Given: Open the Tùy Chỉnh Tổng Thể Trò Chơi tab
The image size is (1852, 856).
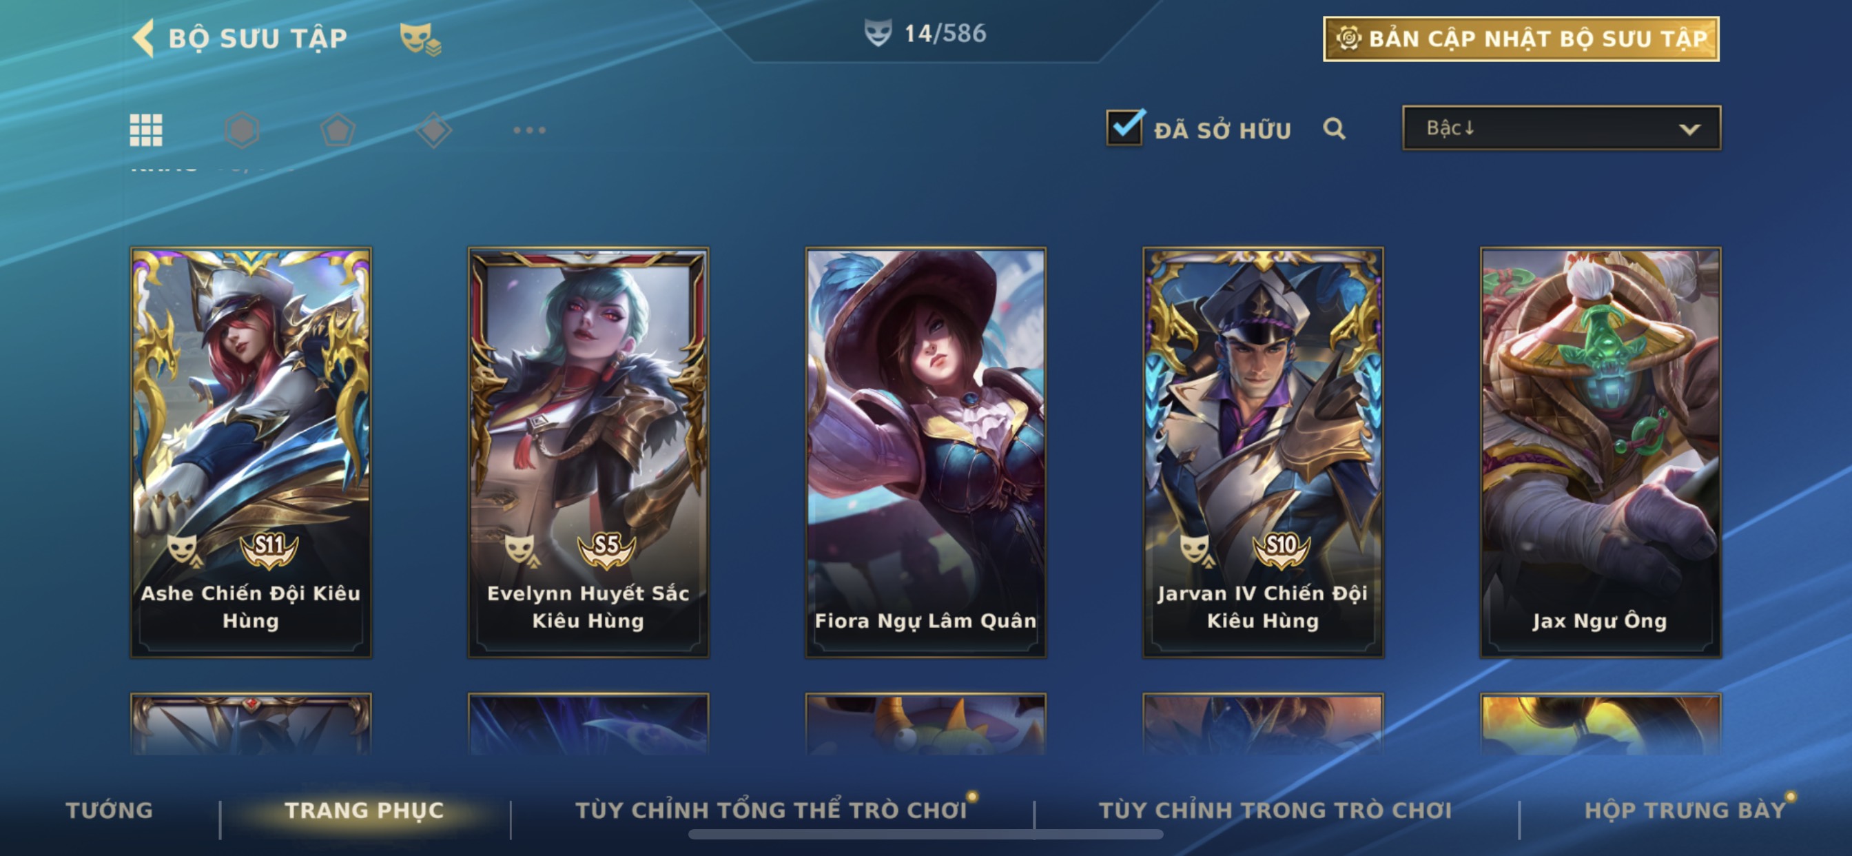Looking at the screenshot, I should coord(772,810).
